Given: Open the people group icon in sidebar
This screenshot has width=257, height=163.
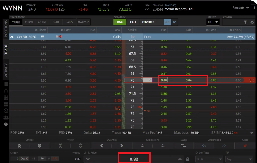Looking at the screenshot, I should coord(6,117).
